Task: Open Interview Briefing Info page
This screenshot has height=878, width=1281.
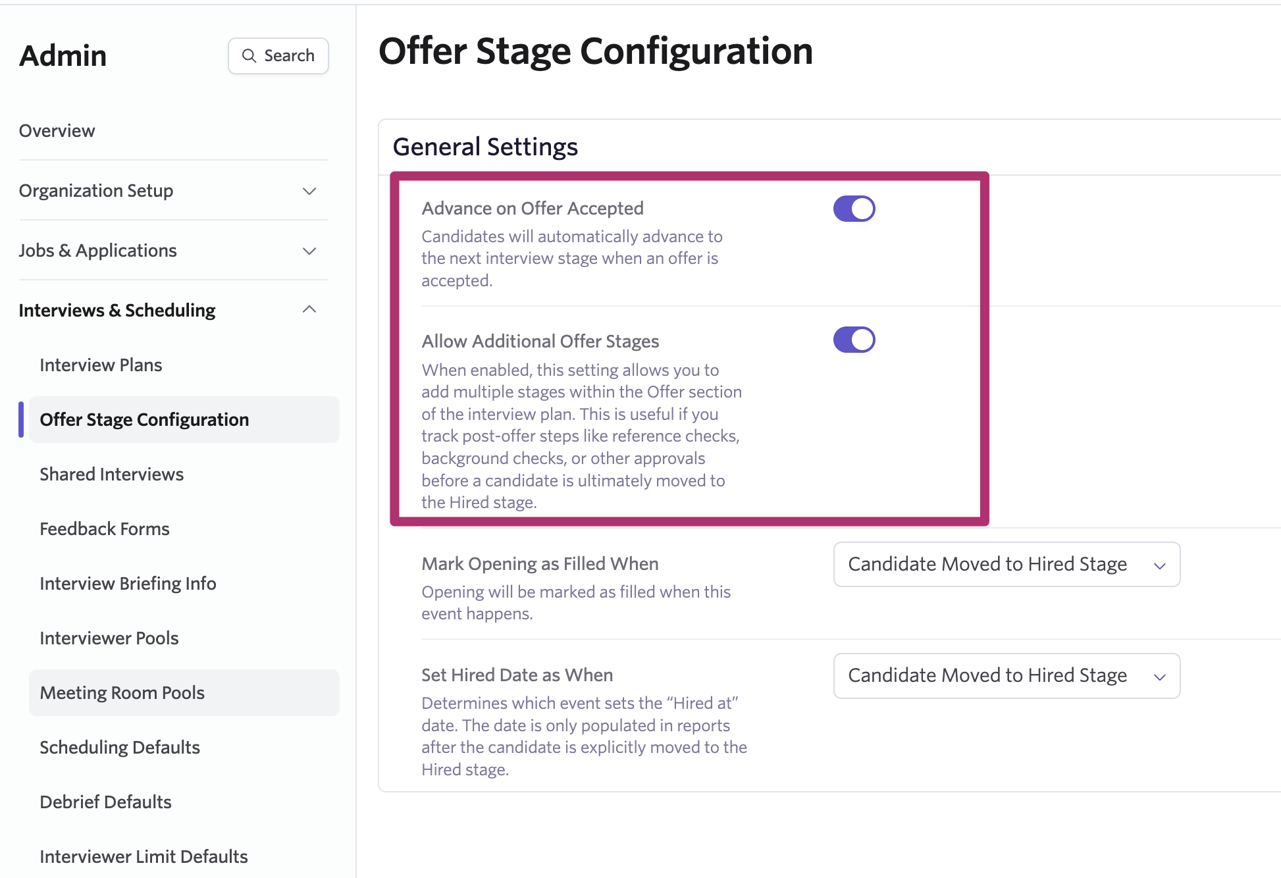Action: point(128,583)
